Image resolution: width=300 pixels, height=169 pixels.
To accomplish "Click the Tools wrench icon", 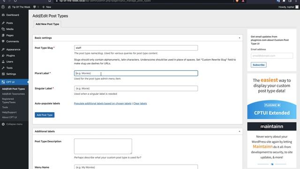I will coord(3,68).
